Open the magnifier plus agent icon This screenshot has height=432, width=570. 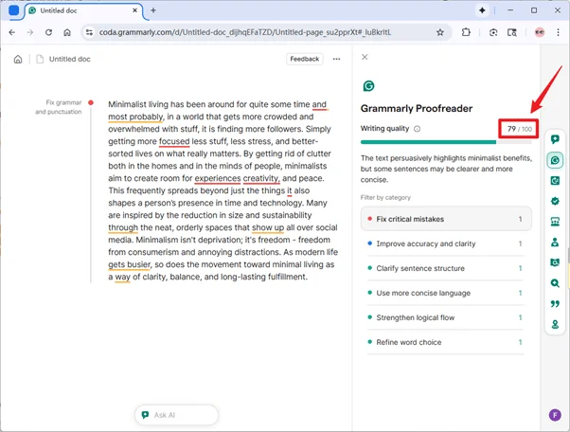(555, 283)
